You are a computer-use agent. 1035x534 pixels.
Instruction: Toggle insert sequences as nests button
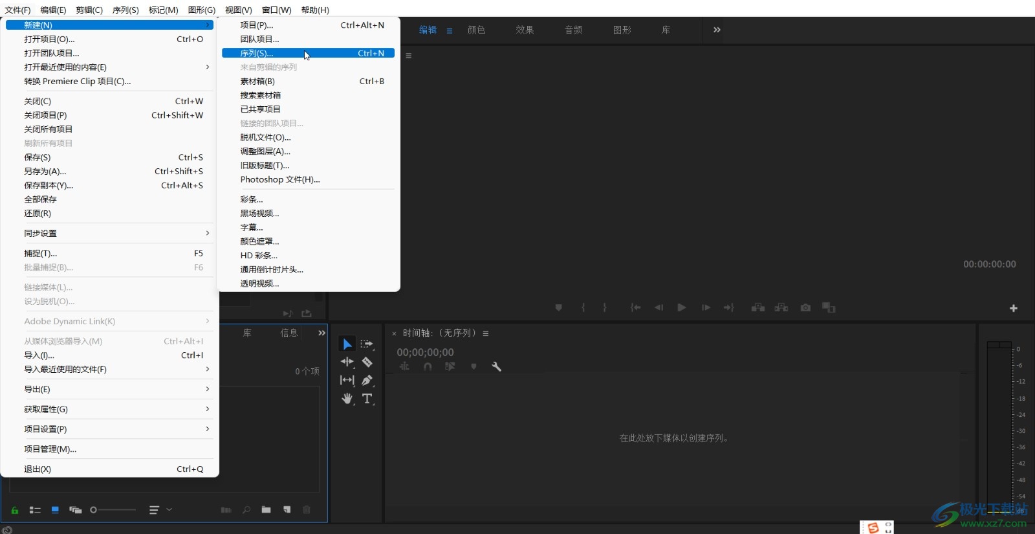click(x=404, y=366)
